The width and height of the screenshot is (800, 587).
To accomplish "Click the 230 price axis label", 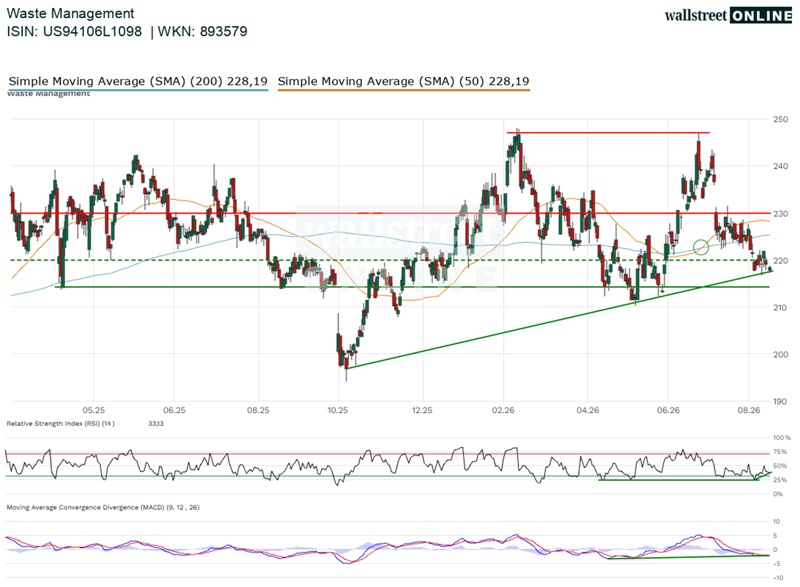I will (x=781, y=214).
